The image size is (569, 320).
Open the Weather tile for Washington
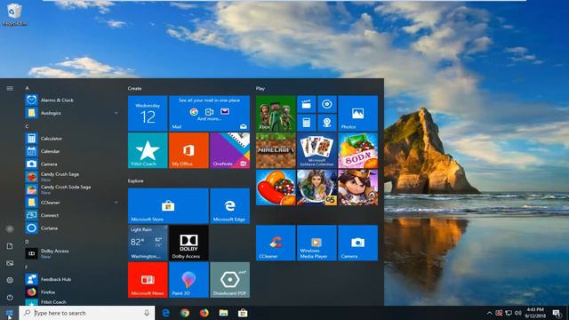tap(148, 243)
